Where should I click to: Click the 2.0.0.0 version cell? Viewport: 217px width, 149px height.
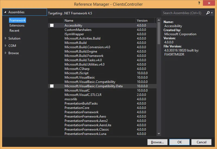point(141,95)
